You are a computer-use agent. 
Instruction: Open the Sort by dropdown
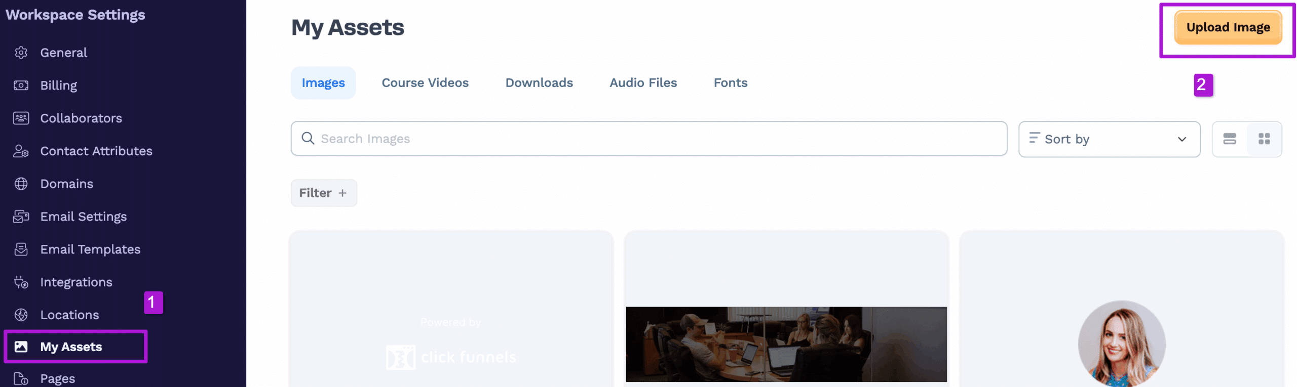(1109, 139)
